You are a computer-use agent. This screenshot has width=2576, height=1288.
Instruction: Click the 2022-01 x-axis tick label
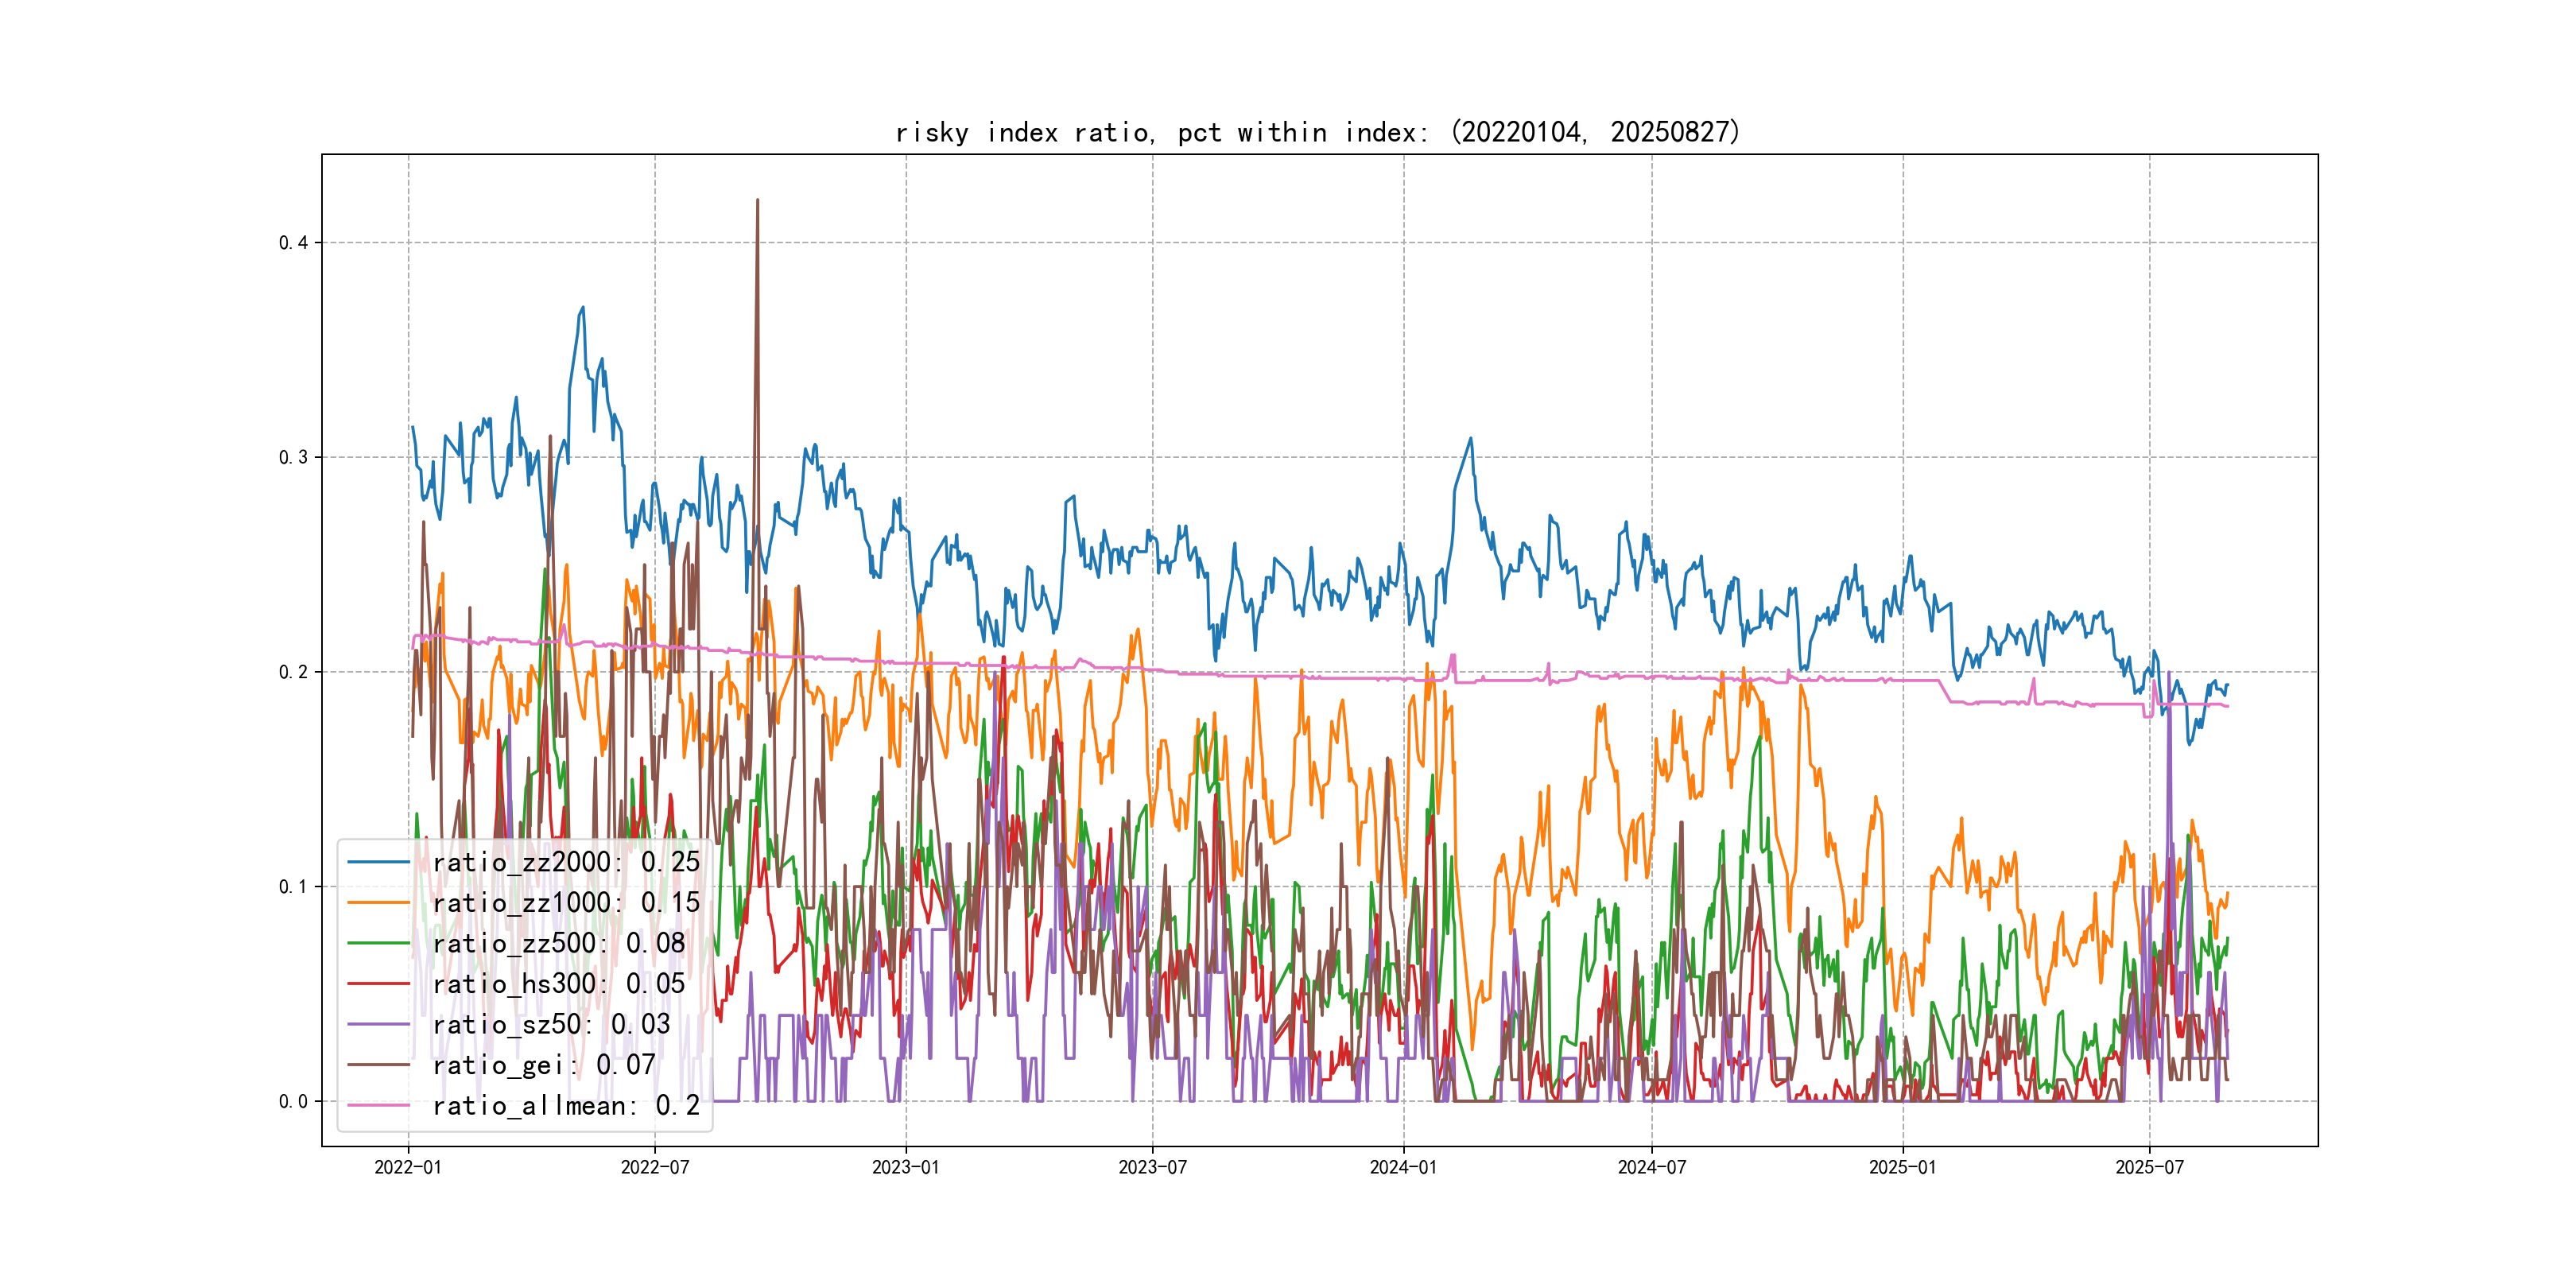408,1167
